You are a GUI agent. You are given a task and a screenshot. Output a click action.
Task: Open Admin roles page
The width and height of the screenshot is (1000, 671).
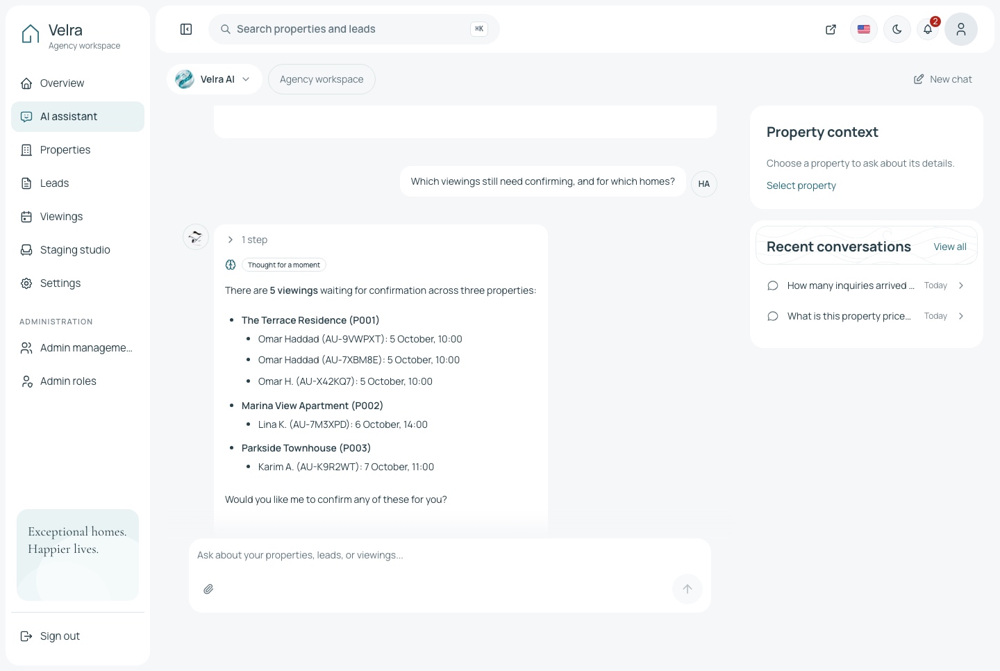78,381
